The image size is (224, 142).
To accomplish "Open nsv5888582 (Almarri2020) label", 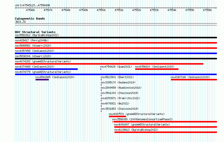I will coord(33,46).
